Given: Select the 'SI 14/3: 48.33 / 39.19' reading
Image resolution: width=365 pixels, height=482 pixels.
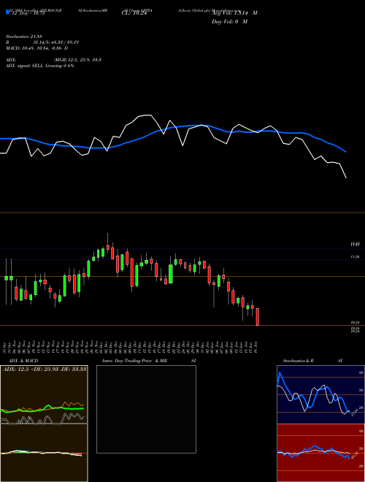Looking at the screenshot, I should click(56, 42).
